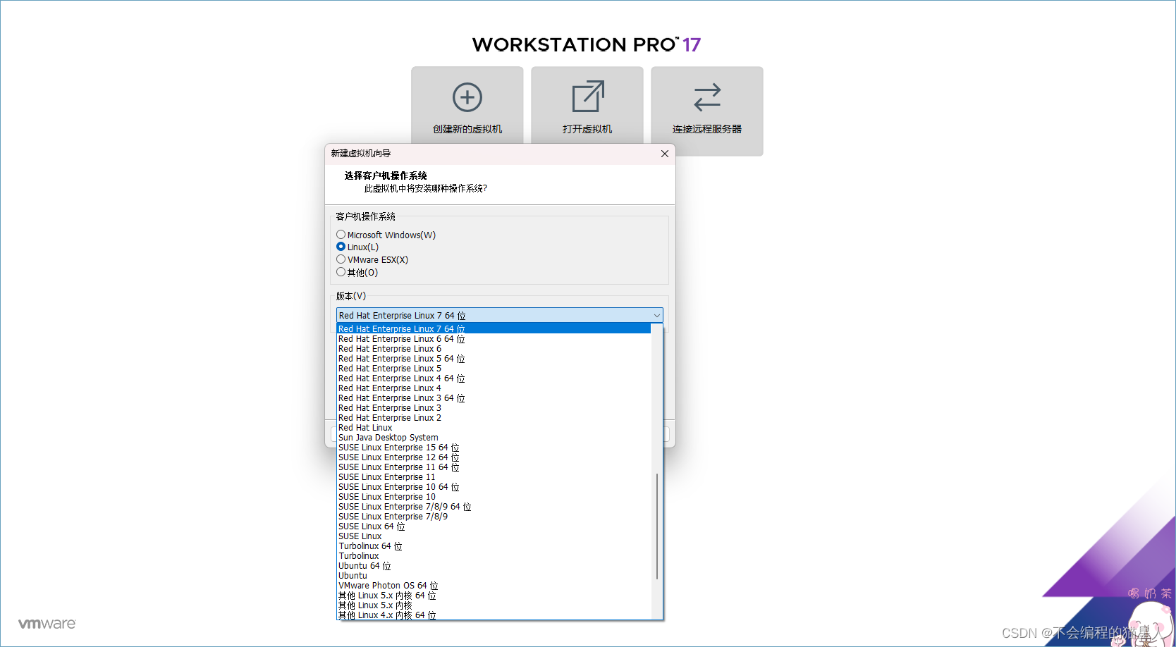This screenshot has width=1176, height=647.
Task: Select SUSE Linux 64 位
Action: pos(494,526)
